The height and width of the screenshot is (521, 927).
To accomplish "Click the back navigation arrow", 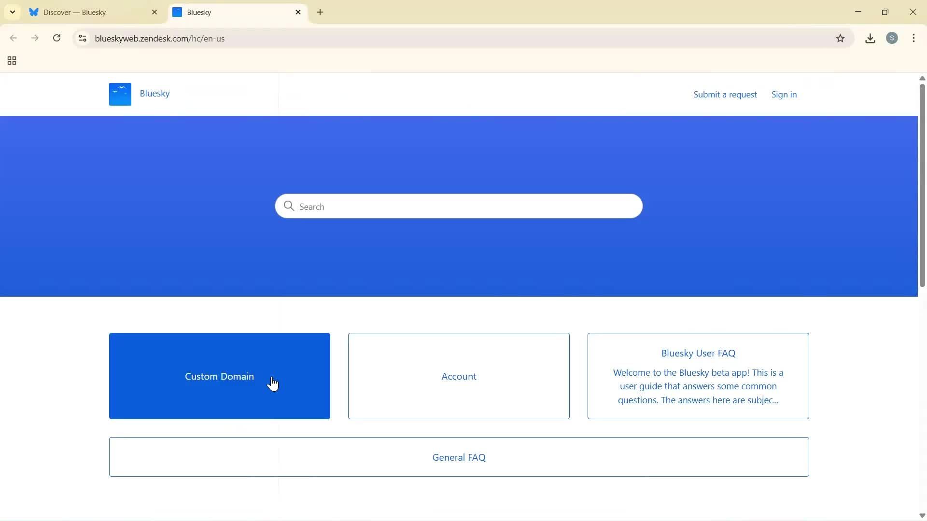I will (x=13, y=38).
